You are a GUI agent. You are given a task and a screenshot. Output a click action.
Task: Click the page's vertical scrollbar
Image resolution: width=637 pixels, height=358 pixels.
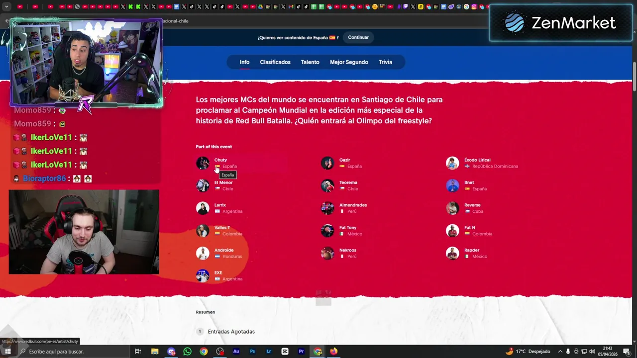[x=635, y=77]
